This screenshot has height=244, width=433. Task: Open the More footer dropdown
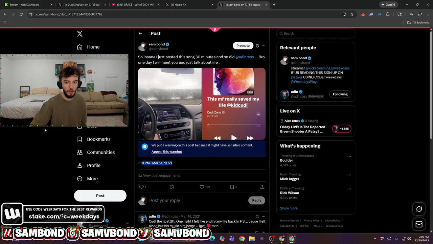click(318, 226)
